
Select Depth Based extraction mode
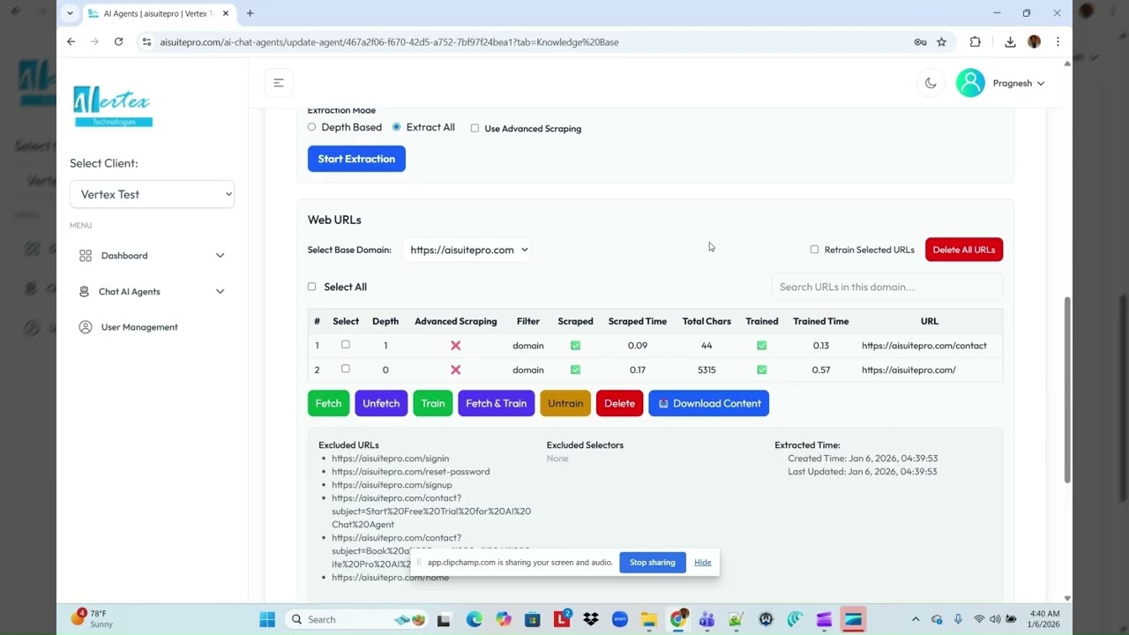pyautogui.click(x=311, y=127)
